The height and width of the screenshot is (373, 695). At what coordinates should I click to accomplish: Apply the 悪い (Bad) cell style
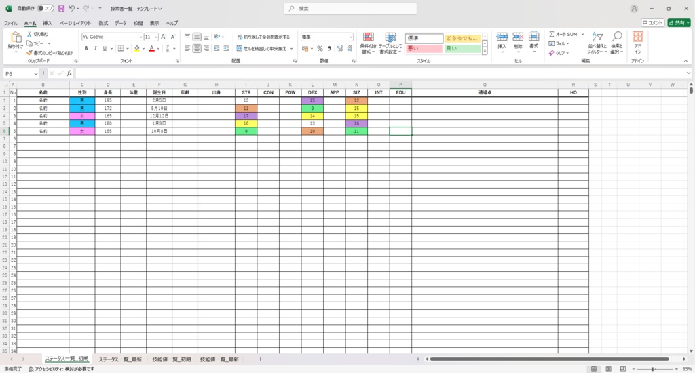[x=424, y=48]
